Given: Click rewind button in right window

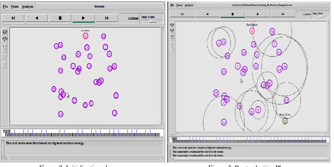Looking at the screenshot, I should pyautogui.click(x=182, y=14).
